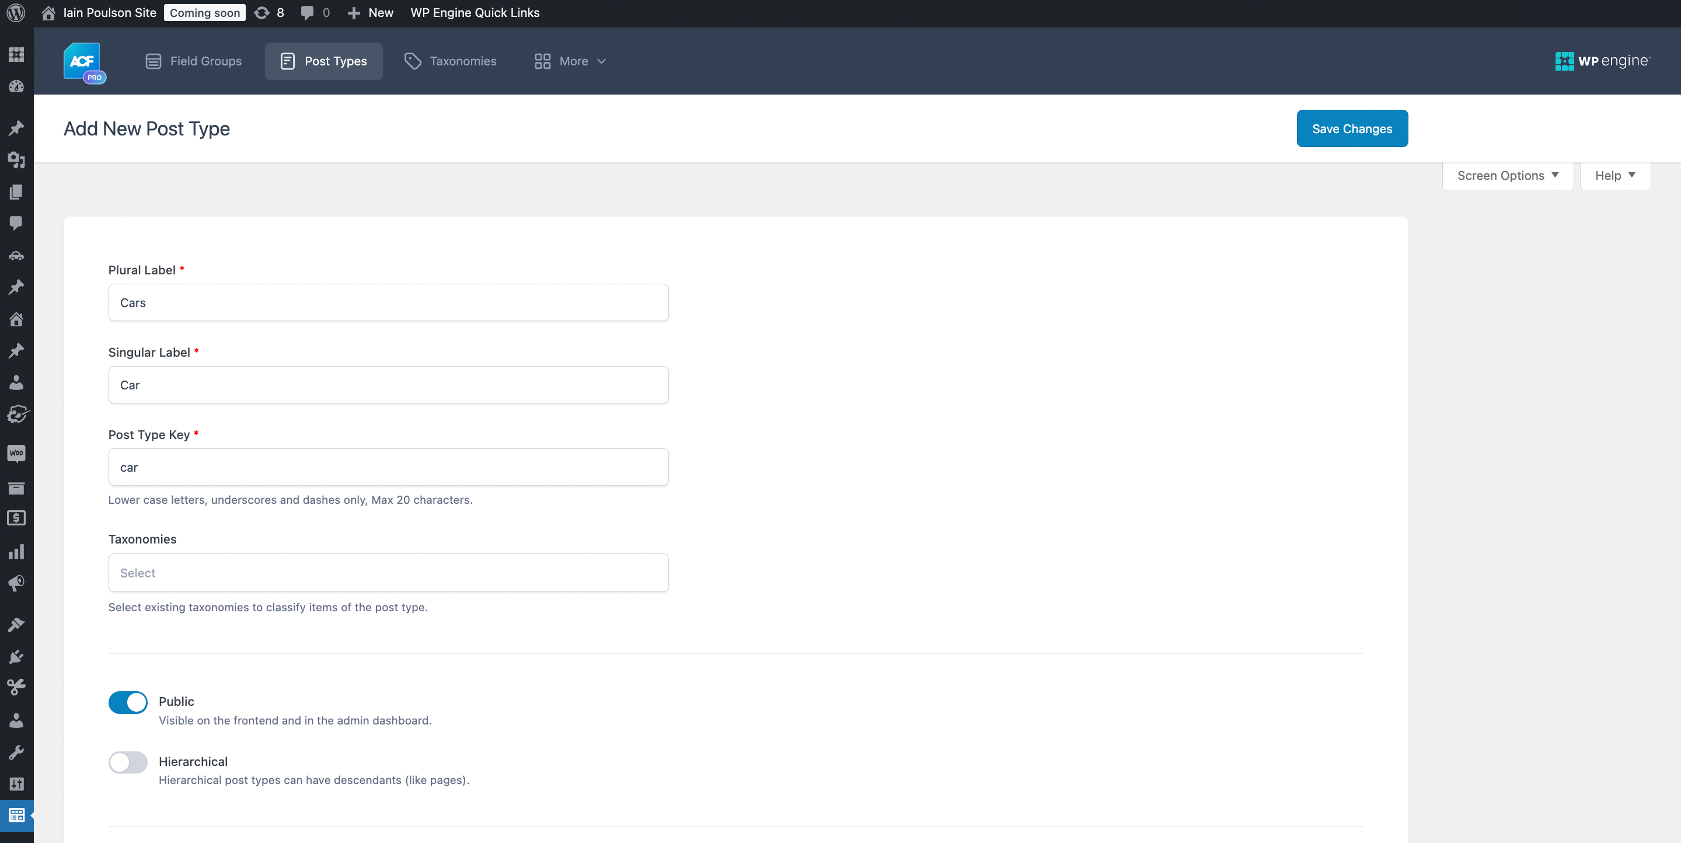Open the Pages sidebar icon

[16, 191]
